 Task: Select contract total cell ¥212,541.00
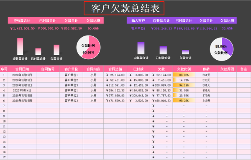point(115,85)
